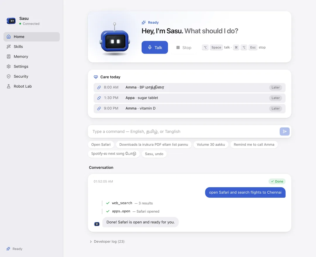Click the sparkle icon next to header Ready
The image size is (316, 257).
[x=144, y=22]
